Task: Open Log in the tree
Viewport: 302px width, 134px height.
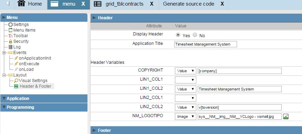Action: [17, 47]
